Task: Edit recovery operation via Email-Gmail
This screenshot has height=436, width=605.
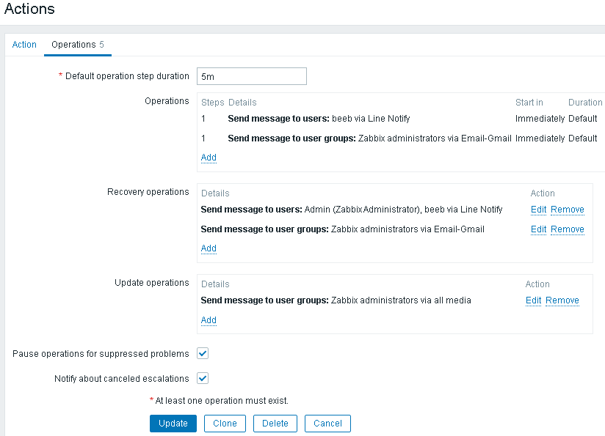Action: click(x=539, y=229)
